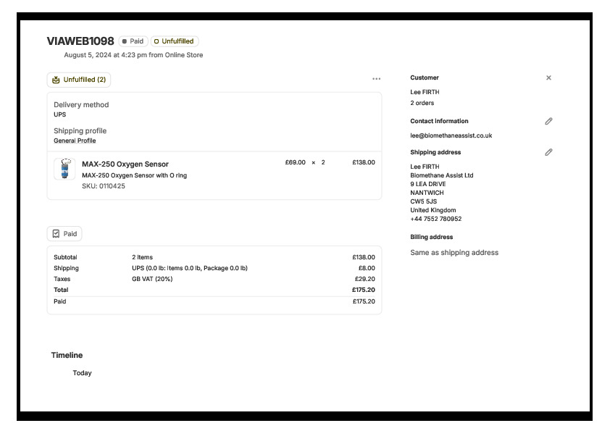Click the shipping phone number +44 7552 780952
610x431 pixels.
435,219
